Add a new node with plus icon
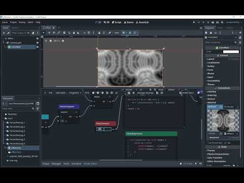 pyautogui.click(x=4, y=33)
